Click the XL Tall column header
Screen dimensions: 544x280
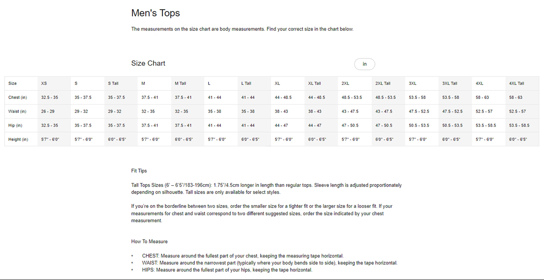[314, 83]
